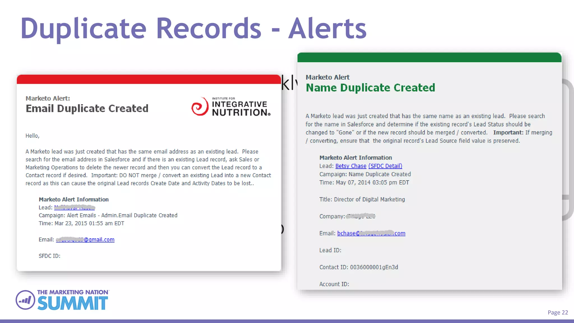Click 'Campaign: Alert Emails - Admin.Email Duplicate Created'
Image resolution: width=574 pixels, height=323 pixels.
(x=108, y=215)
